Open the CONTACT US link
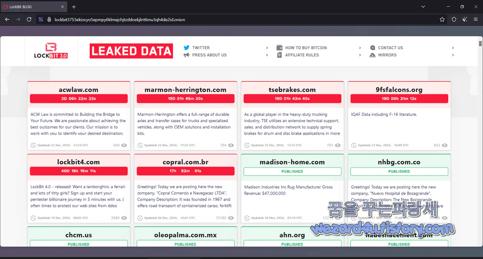 pos(391,48)
